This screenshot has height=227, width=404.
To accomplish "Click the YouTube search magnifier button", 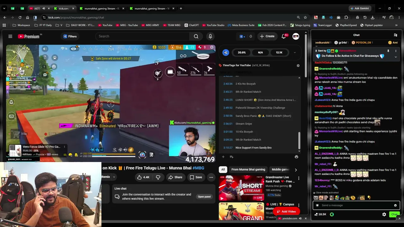I will coord(196,36).
